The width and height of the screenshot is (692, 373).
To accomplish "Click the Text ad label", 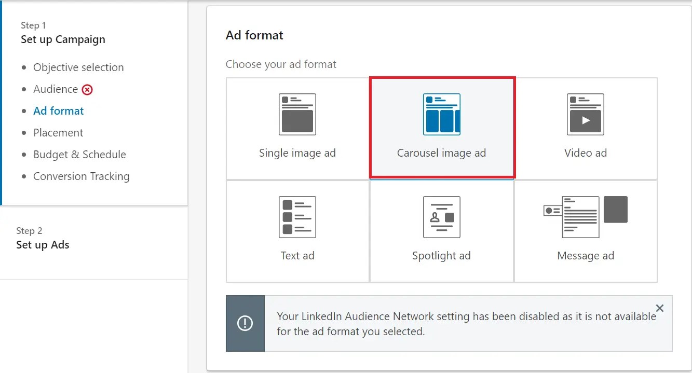I will point(297,256).
